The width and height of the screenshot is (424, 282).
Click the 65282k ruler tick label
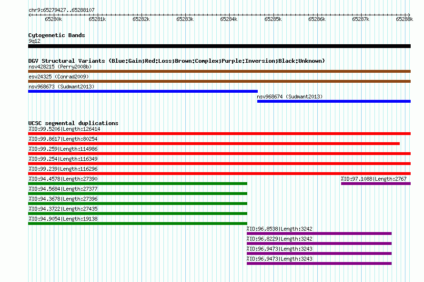tap(141, 19)
